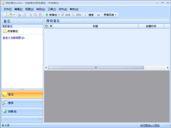Click the 自定义当前视图 link
Screen dimensions: 171x128
[15, 38]
